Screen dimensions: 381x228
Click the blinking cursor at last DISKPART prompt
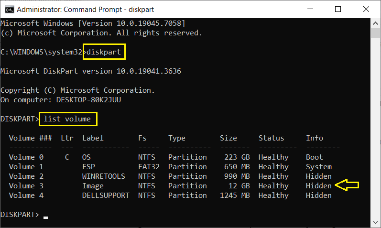point(46,217)
